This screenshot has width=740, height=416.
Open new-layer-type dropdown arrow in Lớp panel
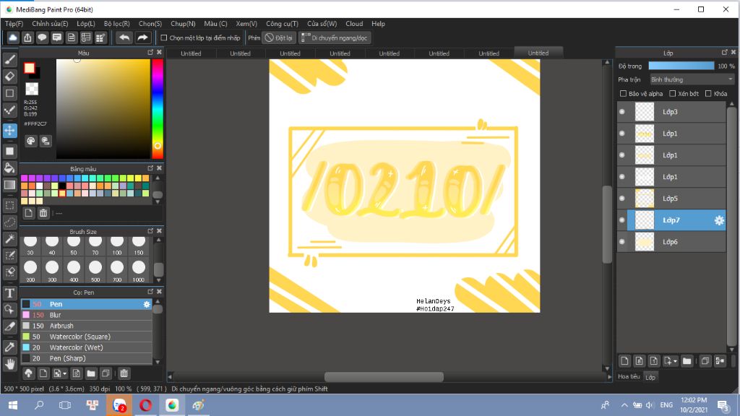(676, 361)
